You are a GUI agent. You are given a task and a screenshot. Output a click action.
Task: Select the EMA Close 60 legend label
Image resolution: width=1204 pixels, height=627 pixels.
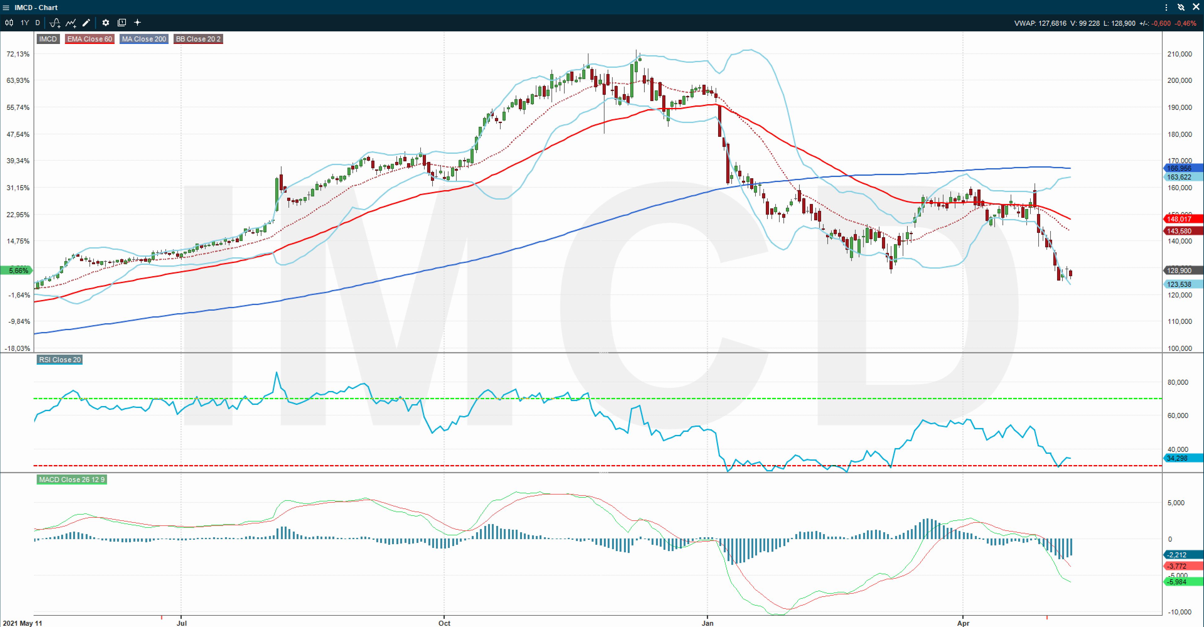click(90, 39)
